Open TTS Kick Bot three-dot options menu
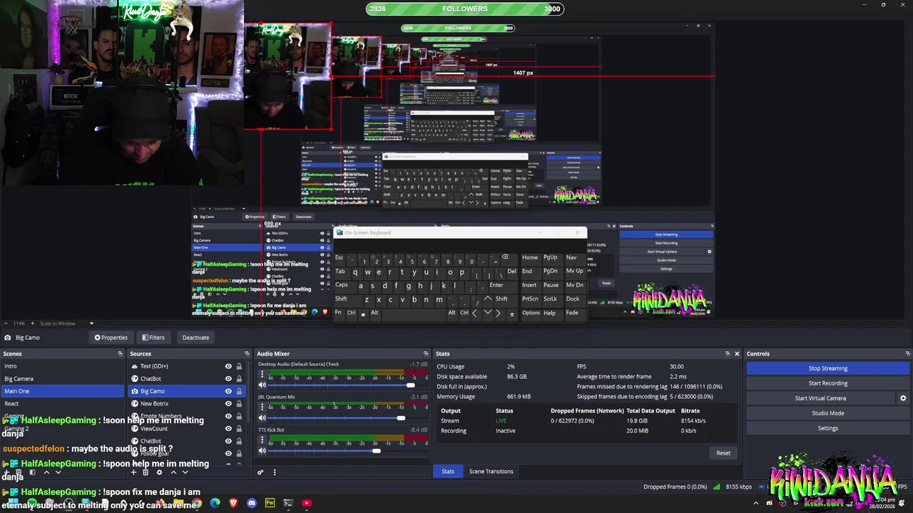913x513 pixels. [262, 439]
